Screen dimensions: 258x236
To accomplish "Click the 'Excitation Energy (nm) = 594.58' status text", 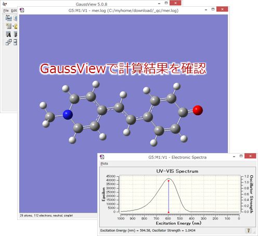I will 148,230.
